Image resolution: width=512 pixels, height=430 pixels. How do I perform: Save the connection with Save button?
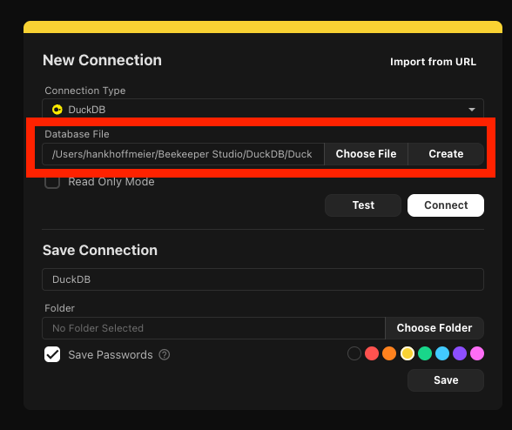[x=446, y=380]
